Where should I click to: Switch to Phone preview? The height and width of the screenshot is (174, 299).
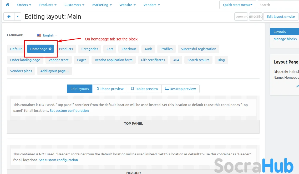coord(110,89)
